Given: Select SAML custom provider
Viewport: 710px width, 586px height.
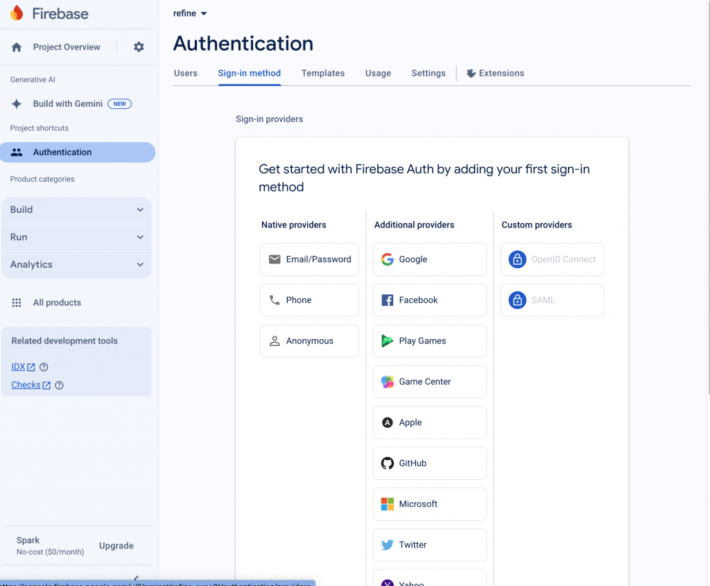Looking at the screenshot, I should coord(552,300).
